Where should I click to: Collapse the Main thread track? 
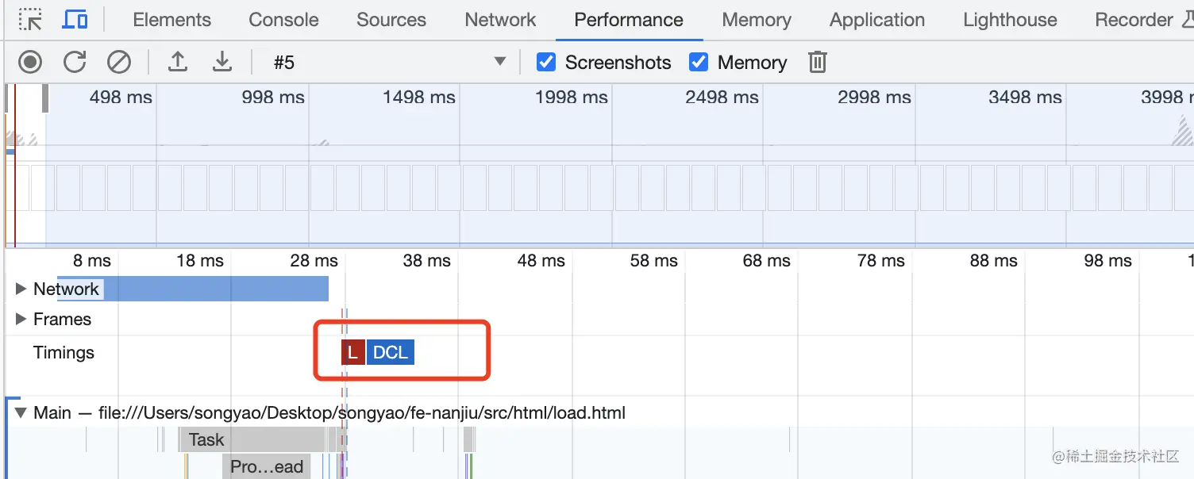(21, 413)
